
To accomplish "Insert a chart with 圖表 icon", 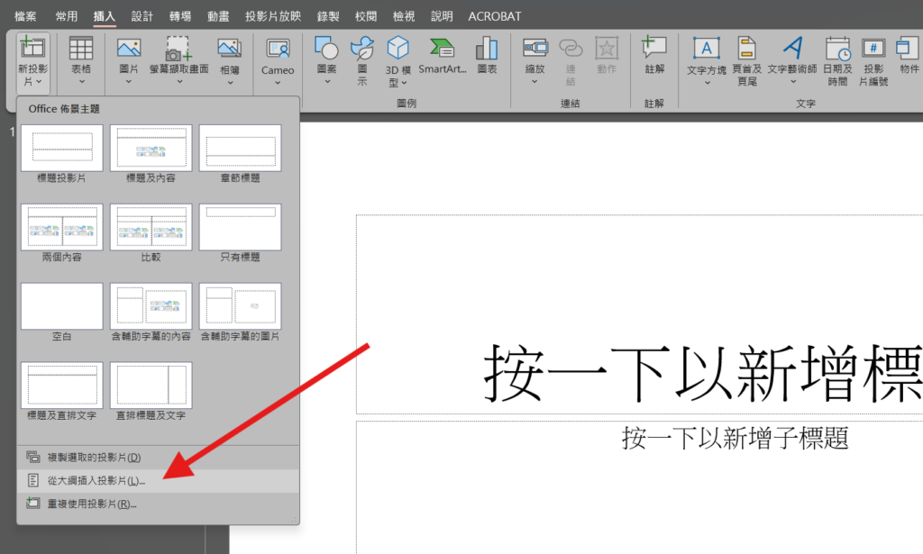I will 487,50.
